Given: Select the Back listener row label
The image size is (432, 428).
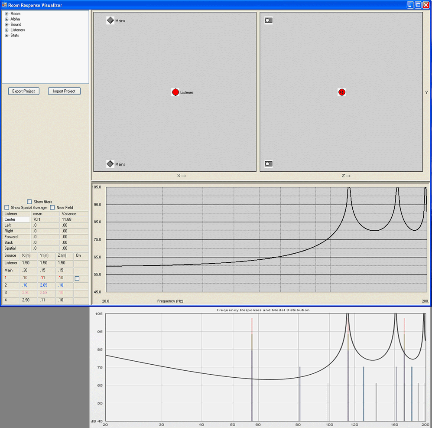Looking at the screenshot, I should 9,243.
